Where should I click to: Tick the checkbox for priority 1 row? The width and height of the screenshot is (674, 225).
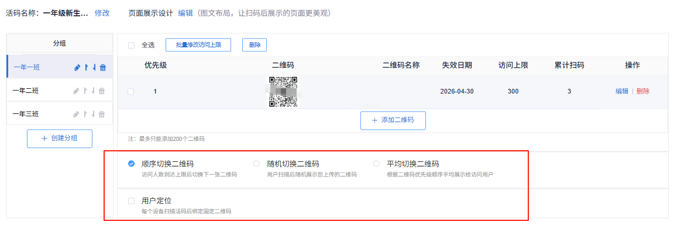131,91
